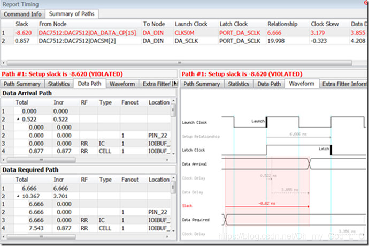Open left pane Statistics tab
This screenshot has height=246, width=369.
pos(59,84)
